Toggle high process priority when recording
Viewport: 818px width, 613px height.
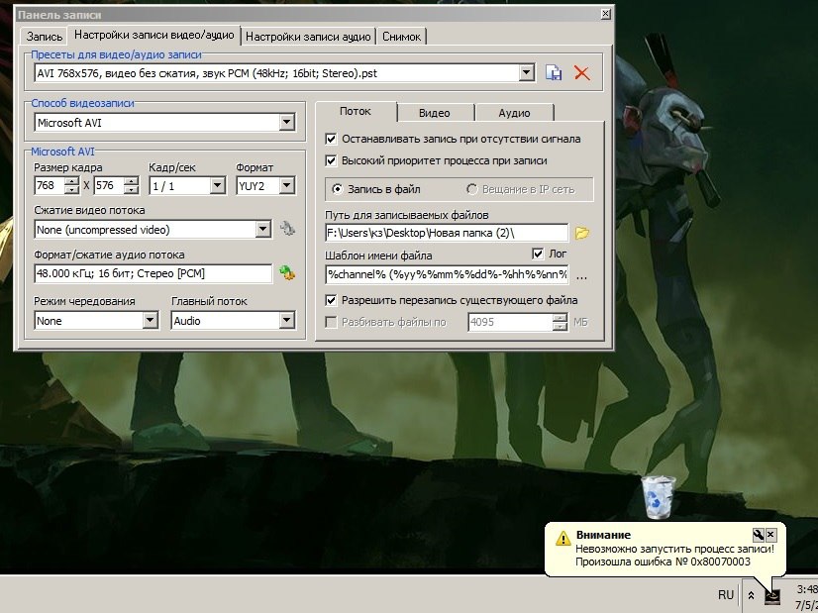[332, 160]
